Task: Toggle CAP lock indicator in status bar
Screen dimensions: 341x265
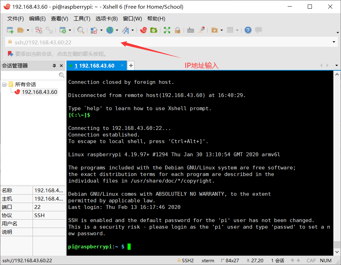Action: tap(311, 260)
